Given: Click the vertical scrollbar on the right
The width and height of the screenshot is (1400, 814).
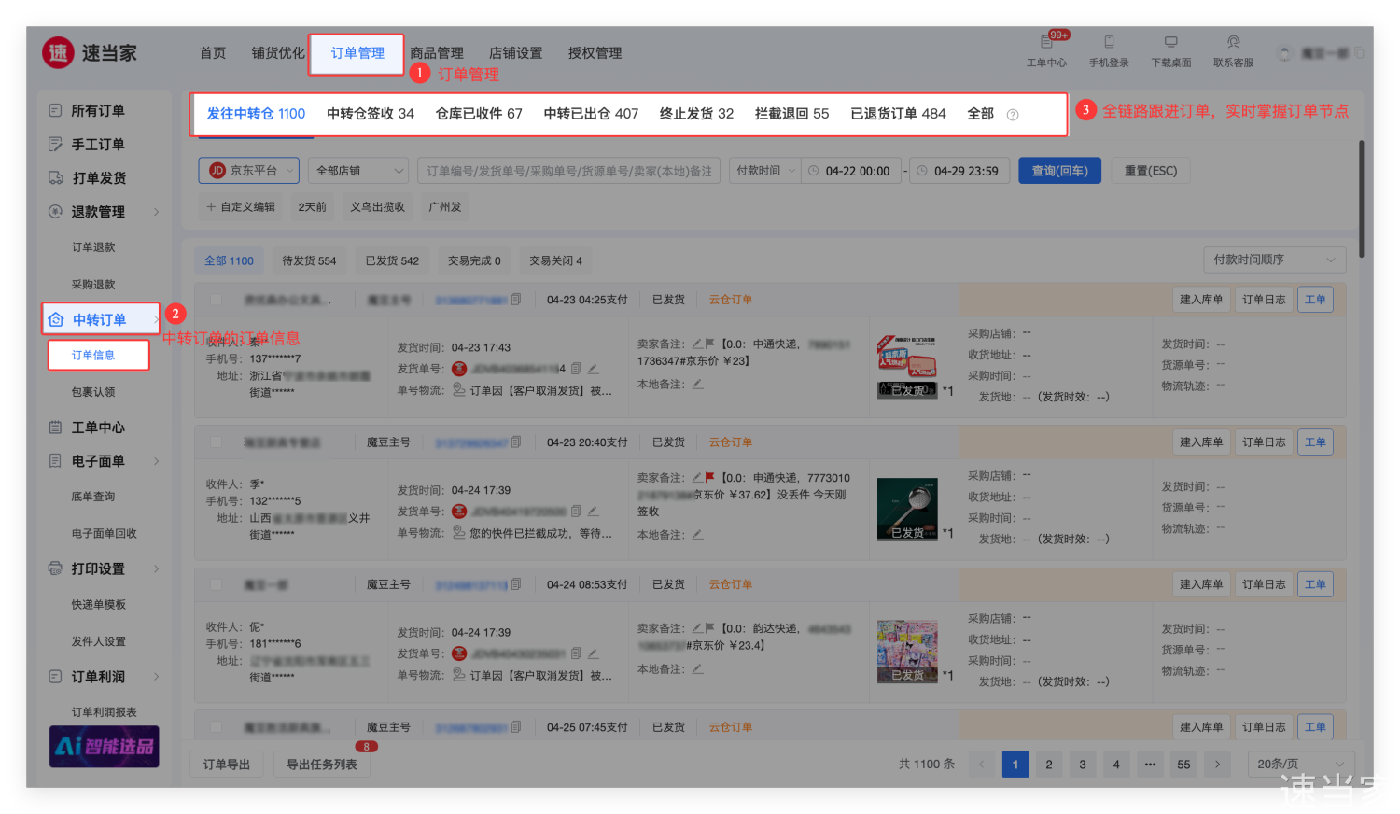Looking at the screenshot, I should tap(1361, 199).
